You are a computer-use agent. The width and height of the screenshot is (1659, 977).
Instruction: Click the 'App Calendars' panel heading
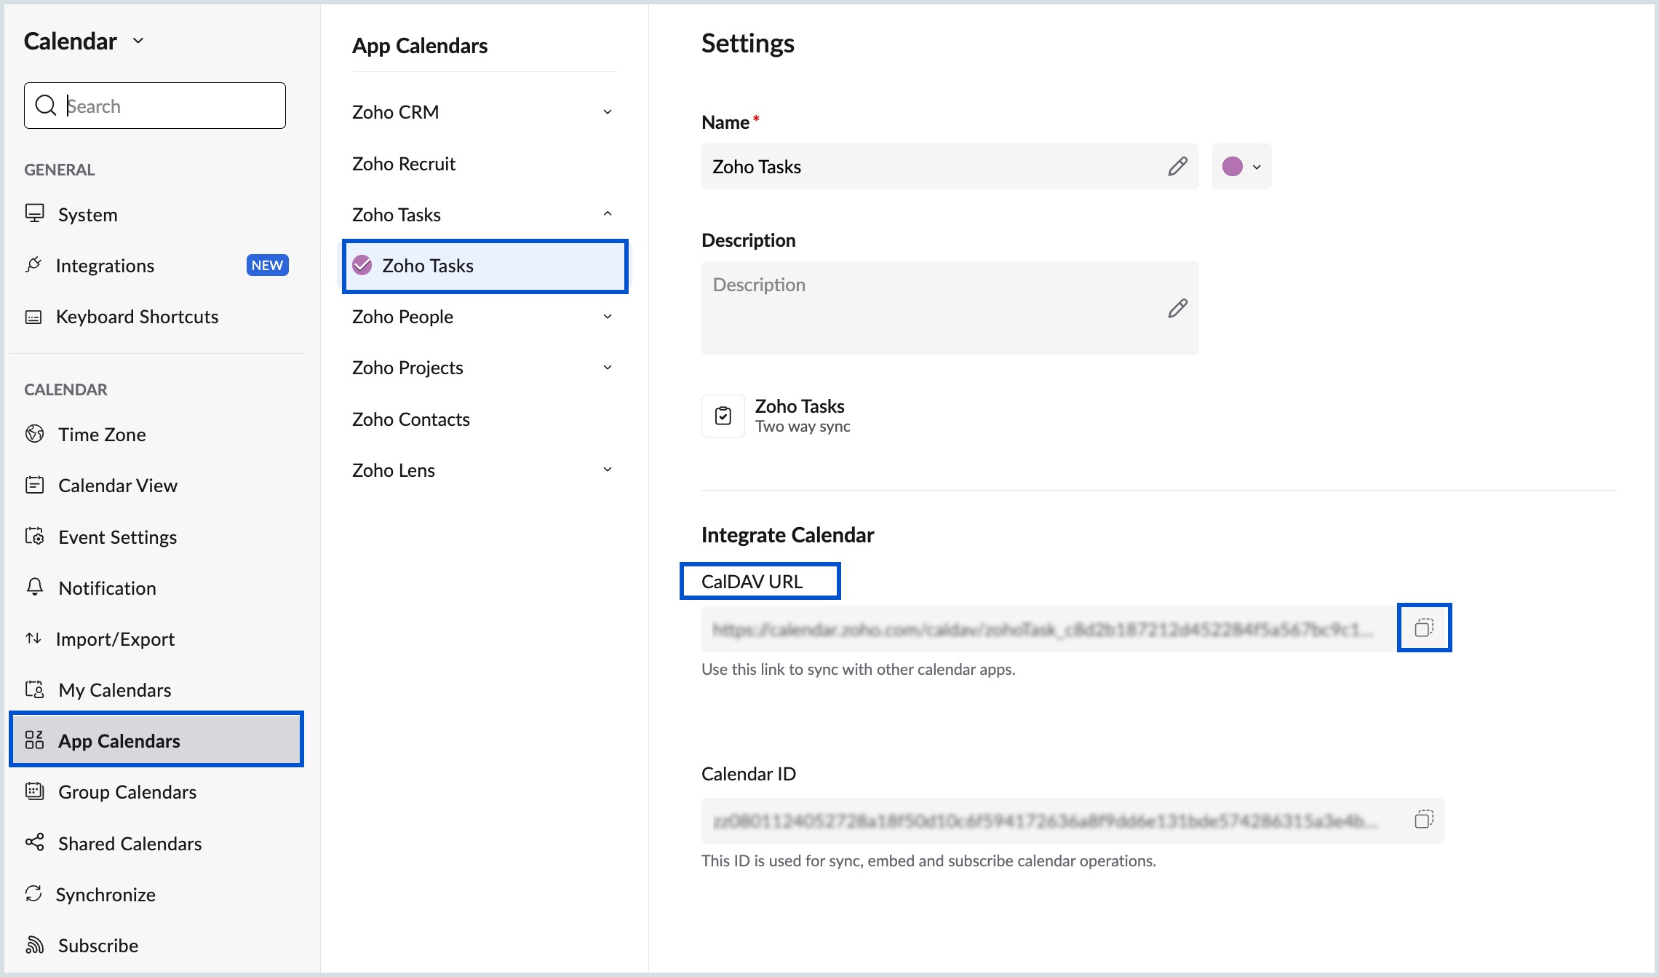click(420, 46)
